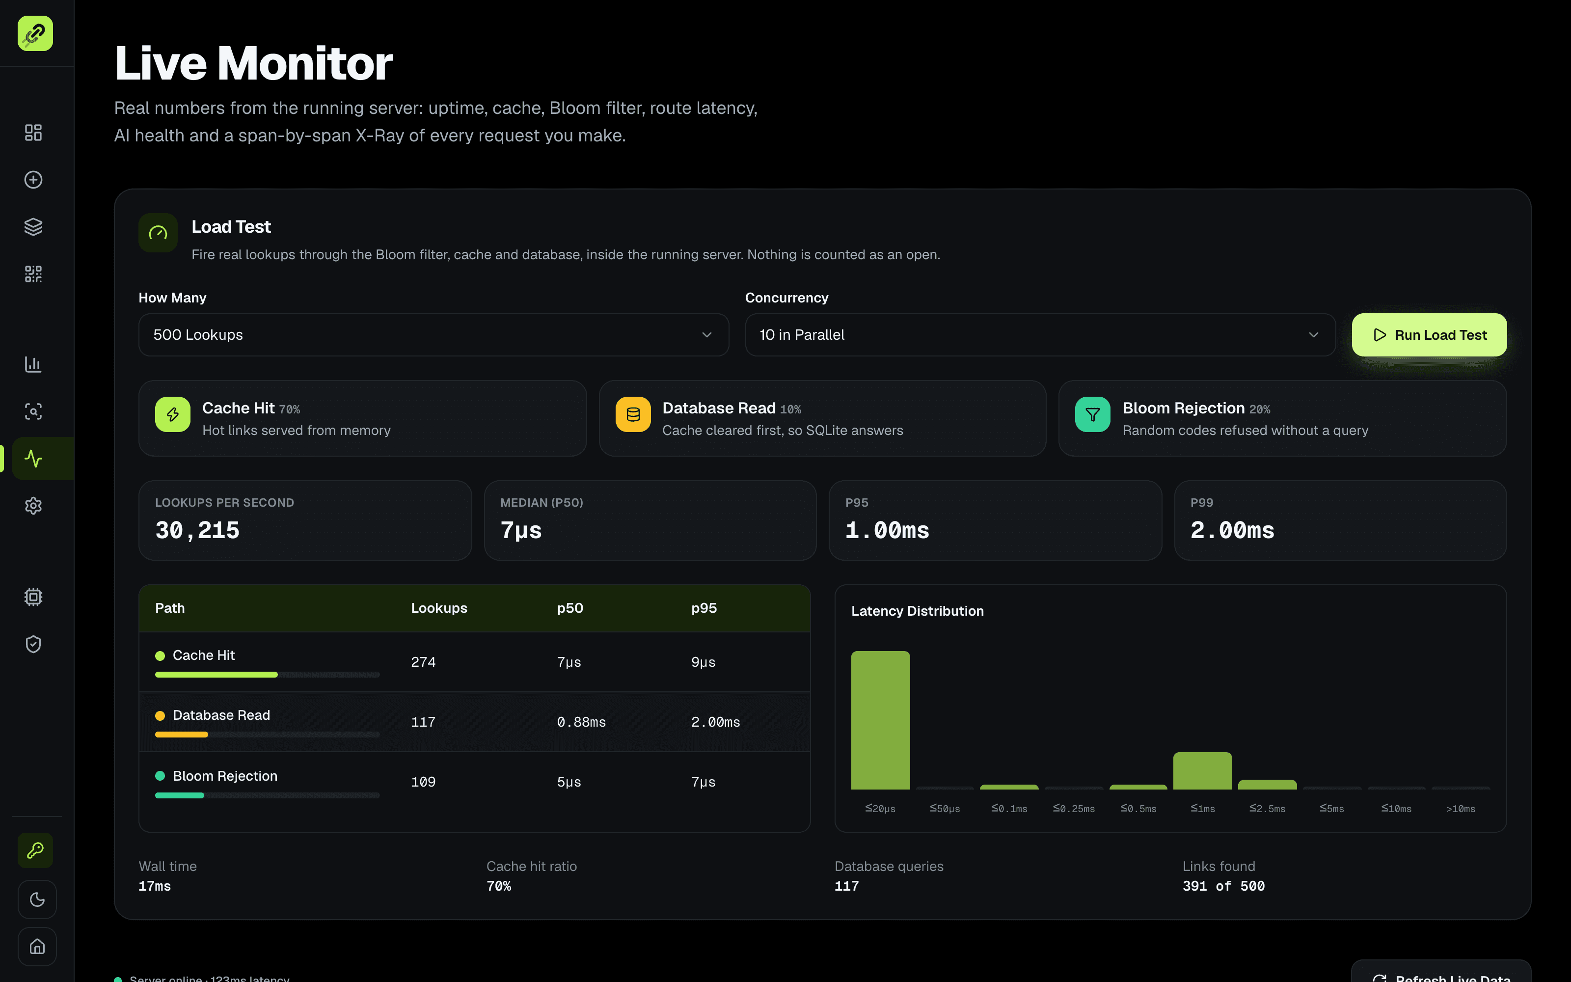Click the CPU chip icon
Image resolution: width=1571 pixels, height=982 pixels.
click(x=33, y=597)
